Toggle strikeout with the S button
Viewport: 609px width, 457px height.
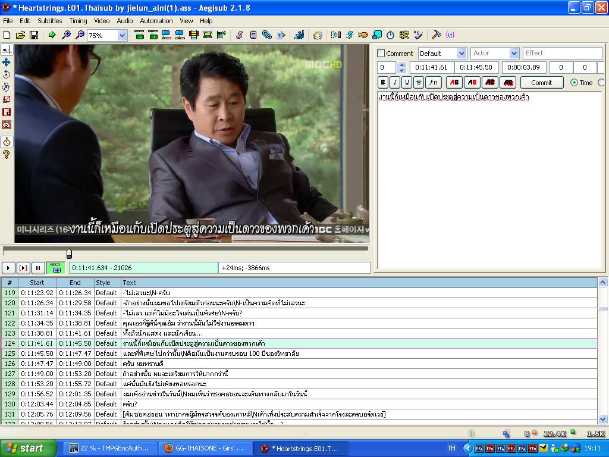pos(418,82)
